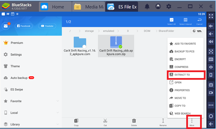Select the CarX Drift Racing_v1.16.2 folder checkbox
The image size is (216, 129).
pos(84,46)
